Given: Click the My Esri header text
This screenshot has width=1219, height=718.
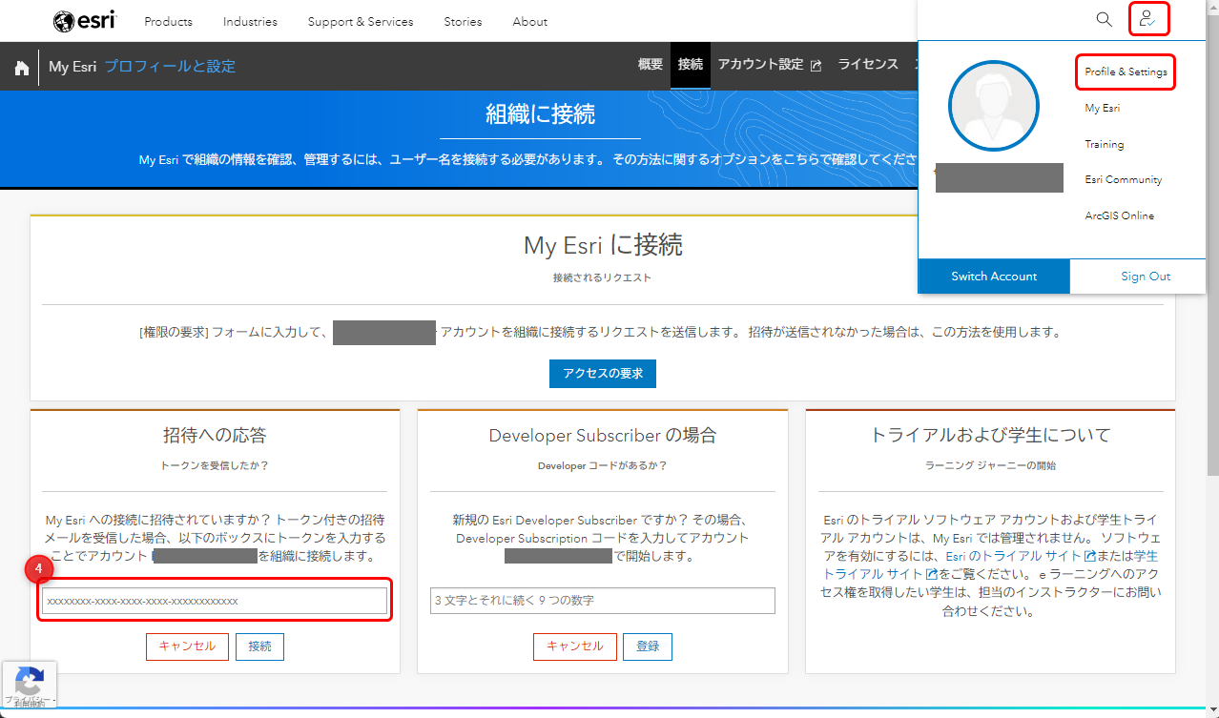Looking at the screenshot, I should pyautogui.click(x=72, y=67).
